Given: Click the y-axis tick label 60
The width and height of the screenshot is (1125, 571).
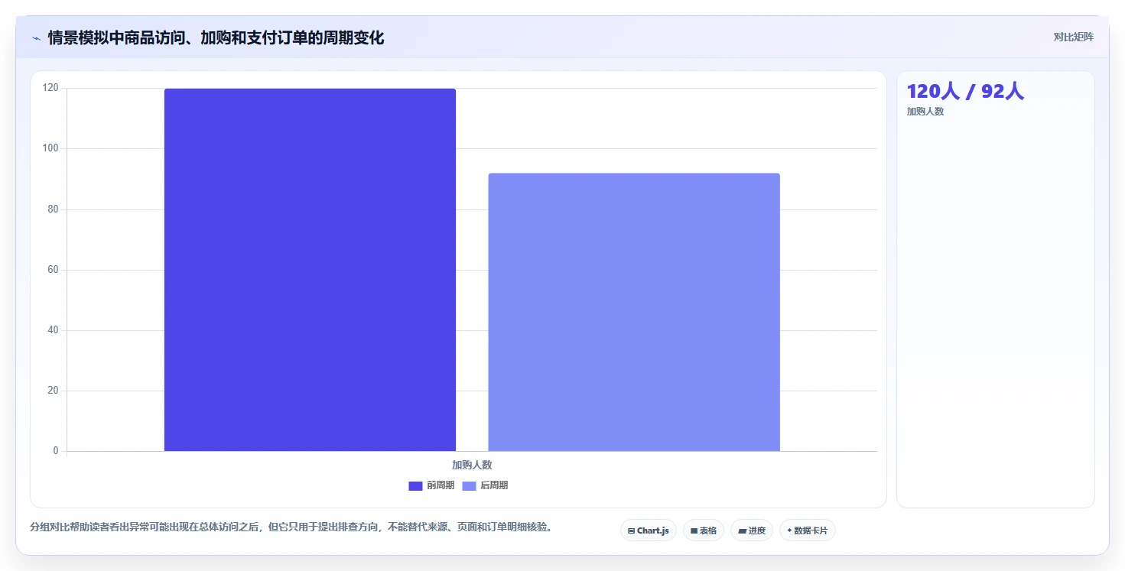Looking at the screenshot, I should (54, 270).
